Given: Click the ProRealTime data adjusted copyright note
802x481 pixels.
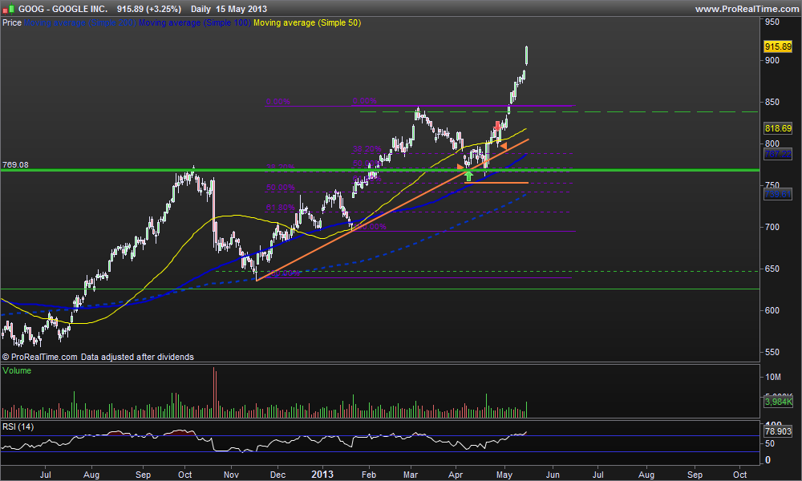Looking at the screenshot, I should (98, 357).
